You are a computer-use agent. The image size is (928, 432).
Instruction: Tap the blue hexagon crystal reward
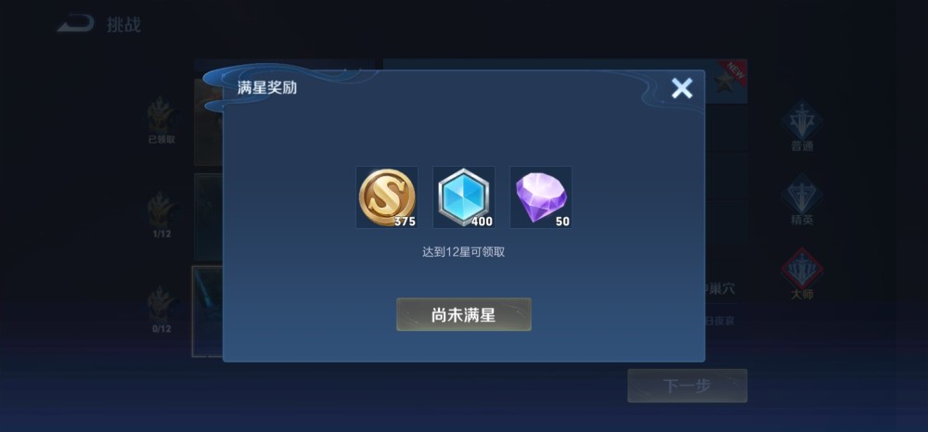pos(463,197)
